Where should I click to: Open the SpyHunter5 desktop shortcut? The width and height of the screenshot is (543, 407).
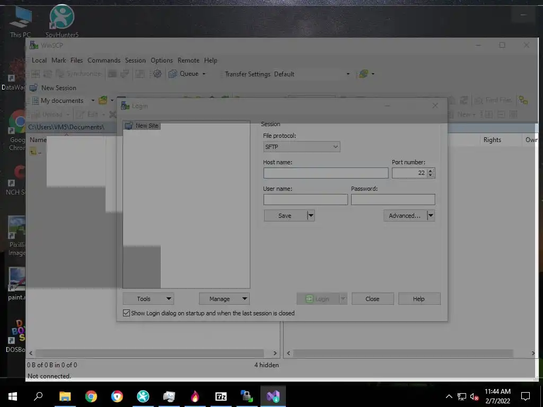point(62,21)
